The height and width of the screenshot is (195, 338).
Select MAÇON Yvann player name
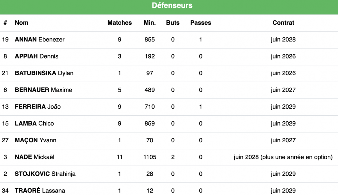[x=35, y=140]
